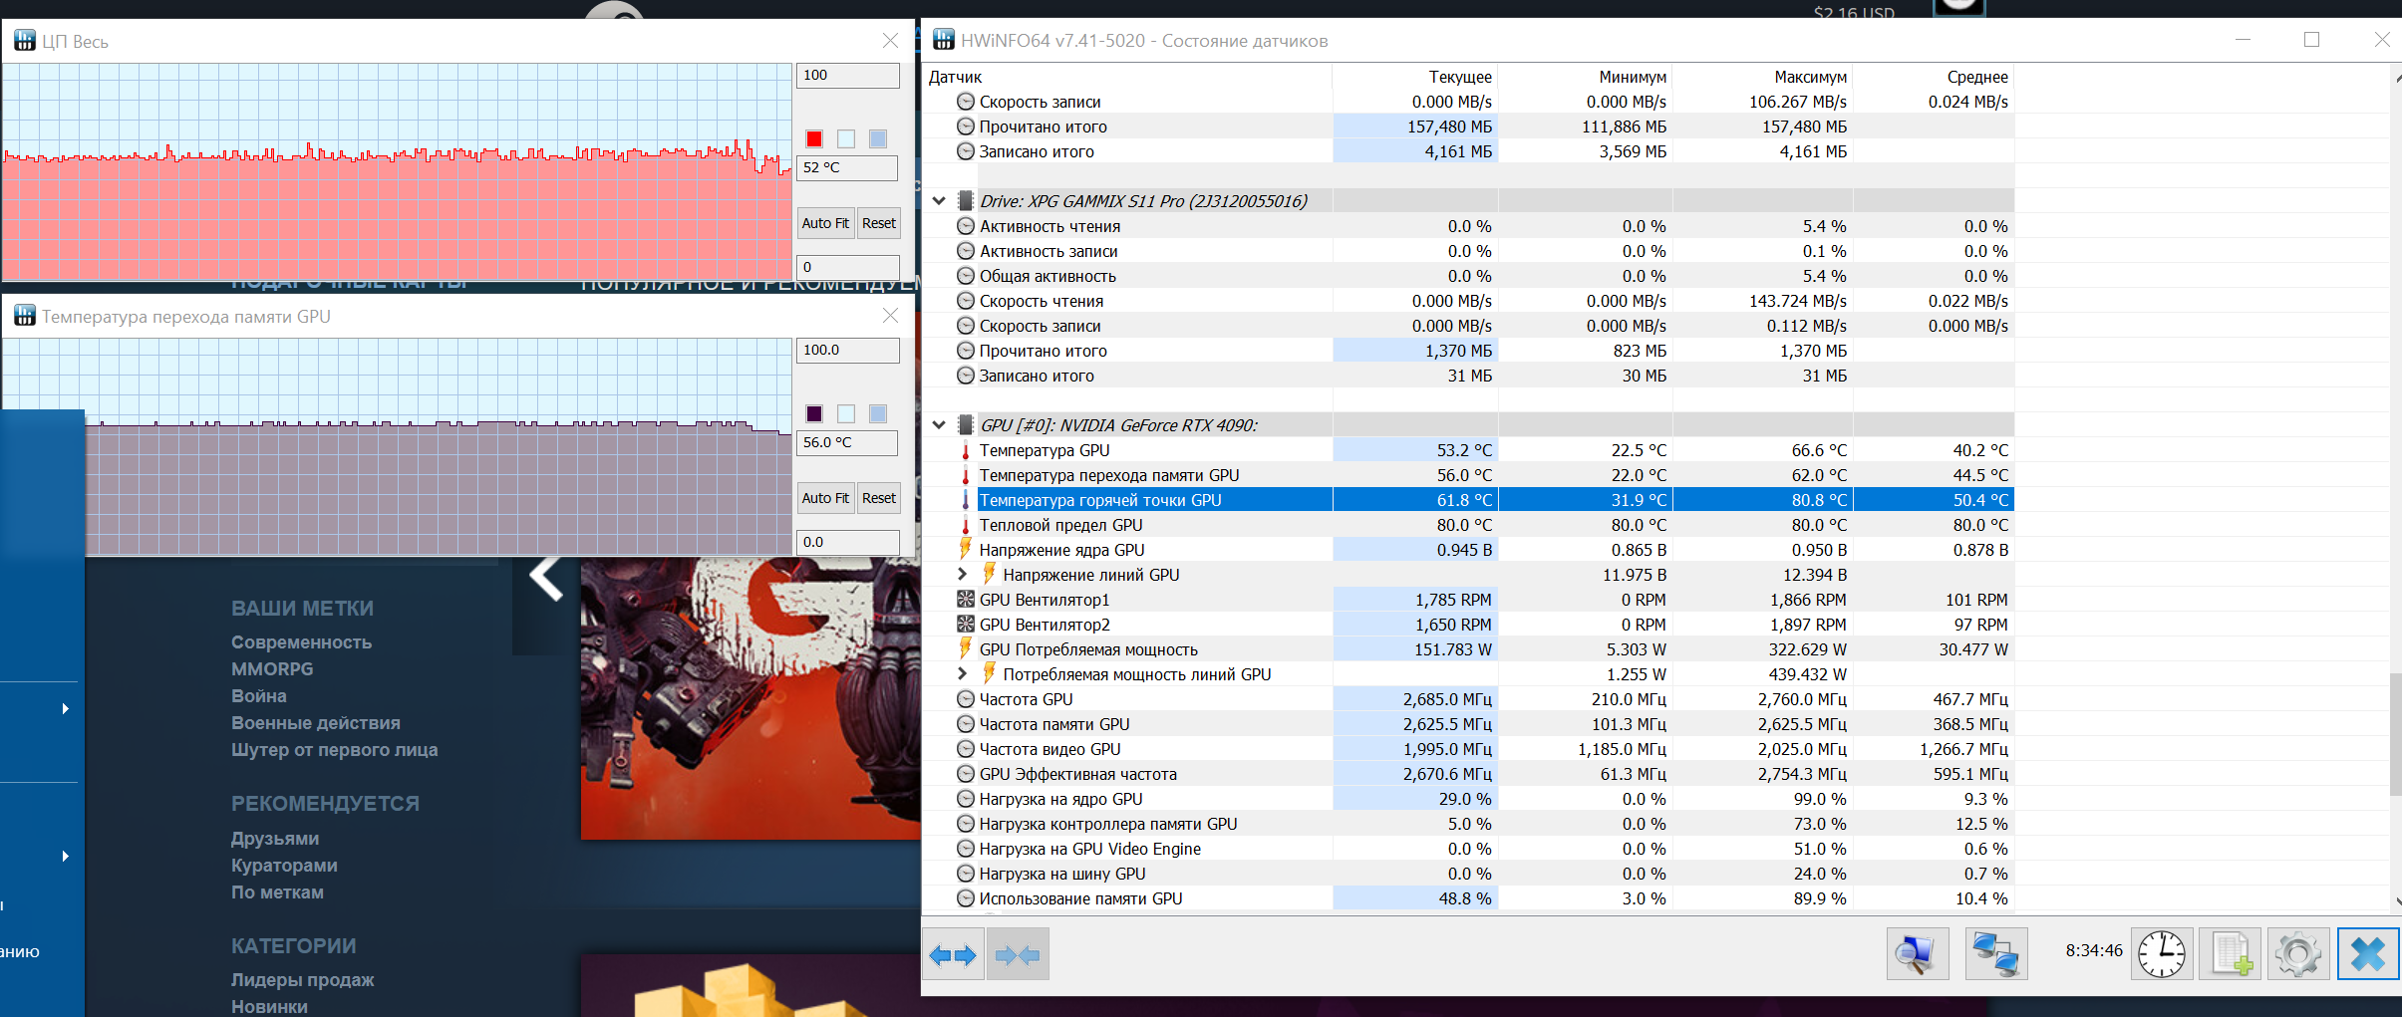Image resolution: width=2402 pixels, height=1017 pixels.
Task: Click the round icon beside Активность чтения
Action: pyautogui.click(x=965, y=226)
